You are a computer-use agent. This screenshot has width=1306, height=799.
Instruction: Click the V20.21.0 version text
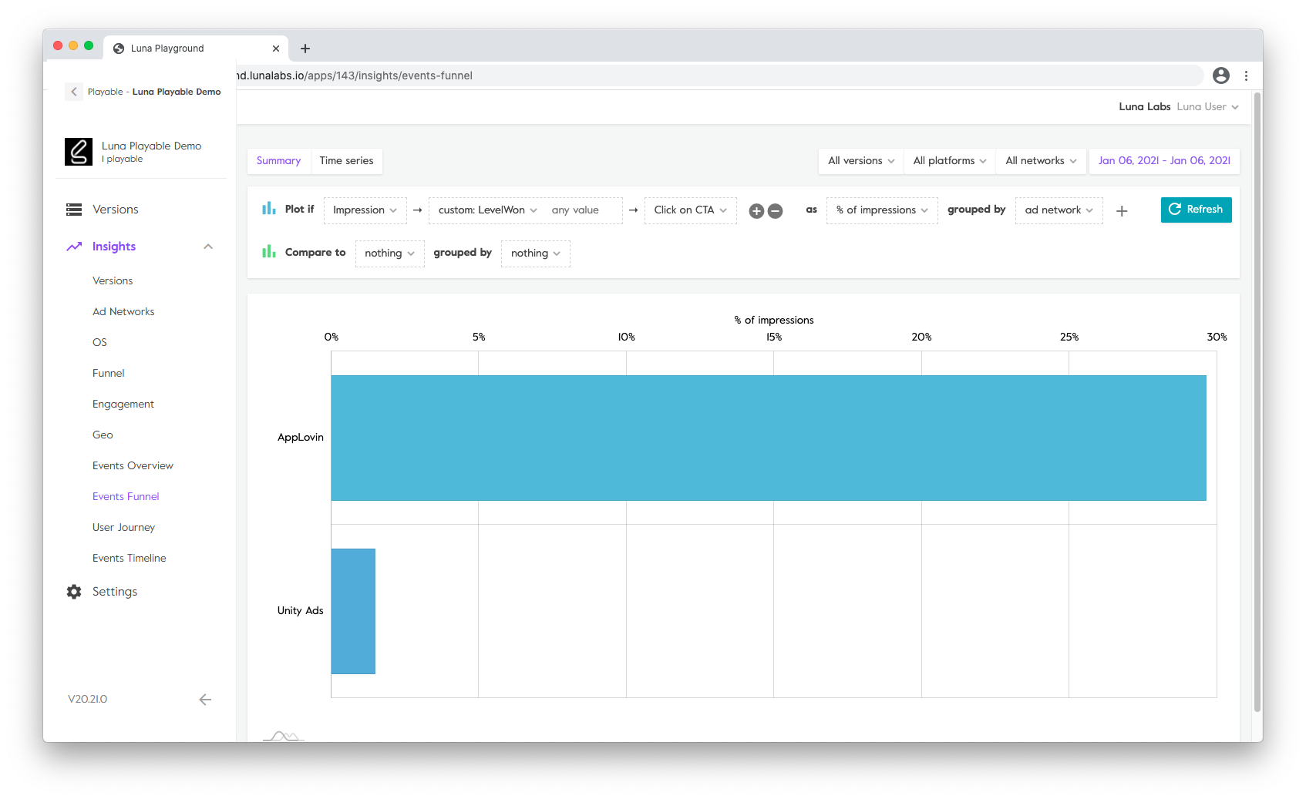(87, 700)
